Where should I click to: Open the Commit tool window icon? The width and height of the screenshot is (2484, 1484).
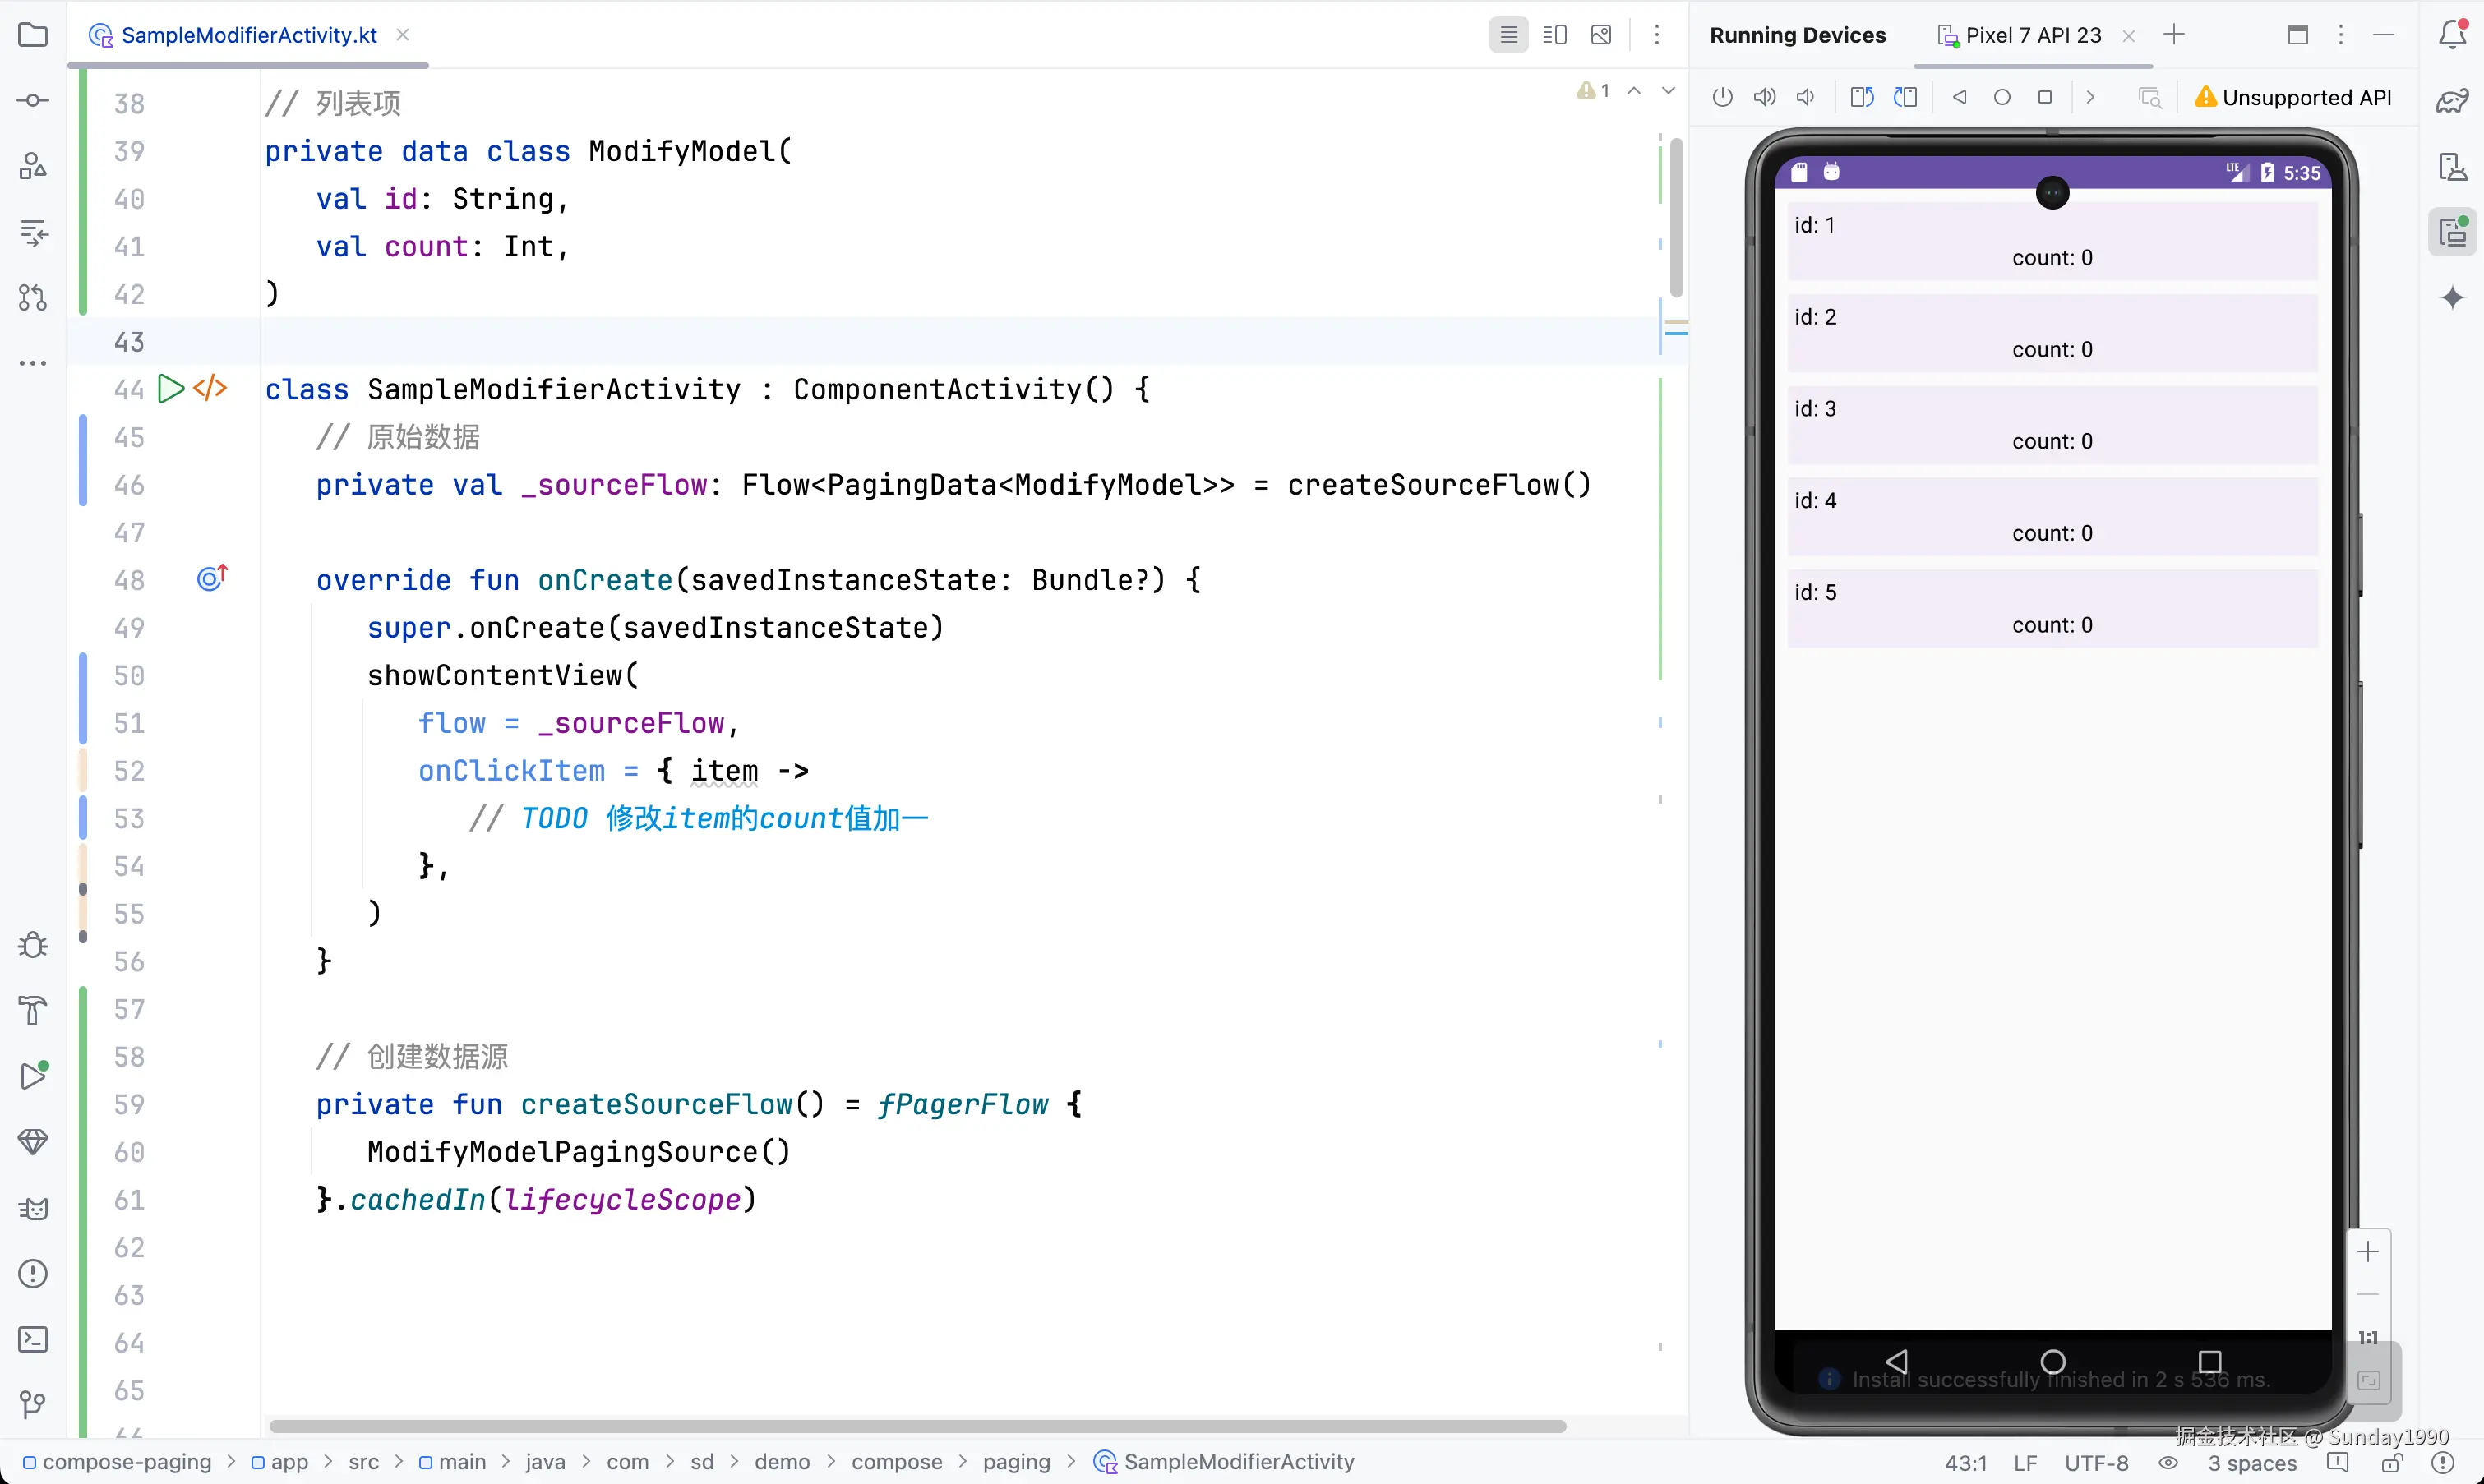tap(33, 101)
